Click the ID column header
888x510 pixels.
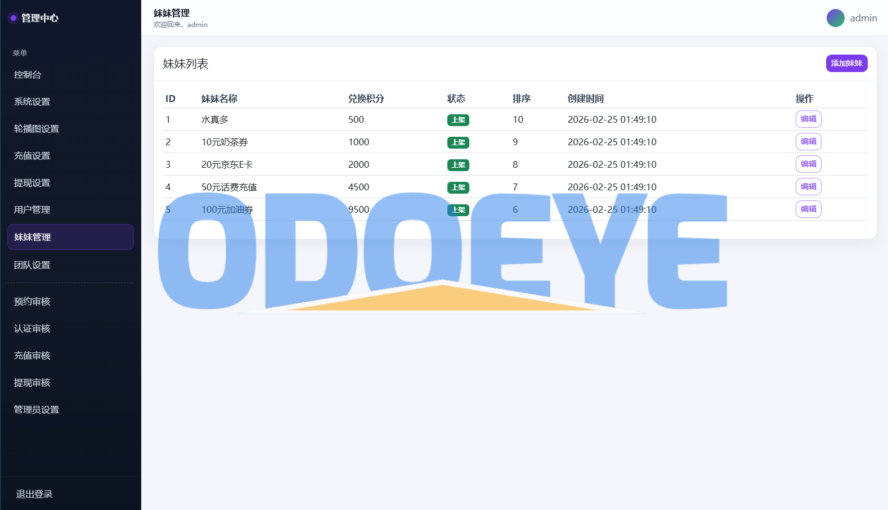(x=171, y=99)
